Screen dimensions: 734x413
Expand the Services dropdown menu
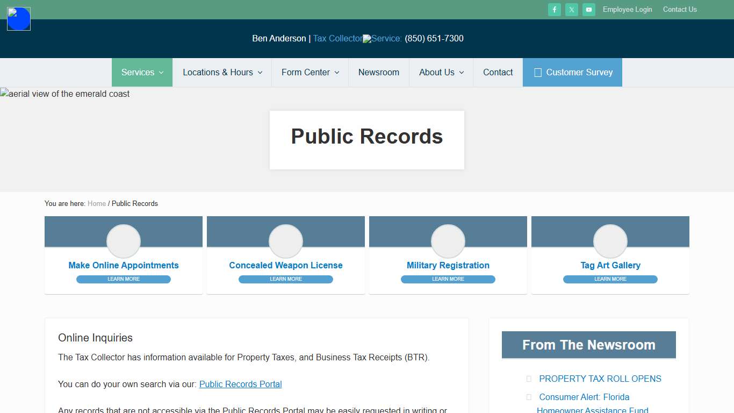point(141,72)
